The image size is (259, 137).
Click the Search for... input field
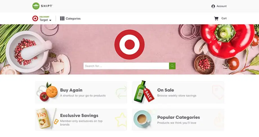pyautogui.click(x=126, y=66)
